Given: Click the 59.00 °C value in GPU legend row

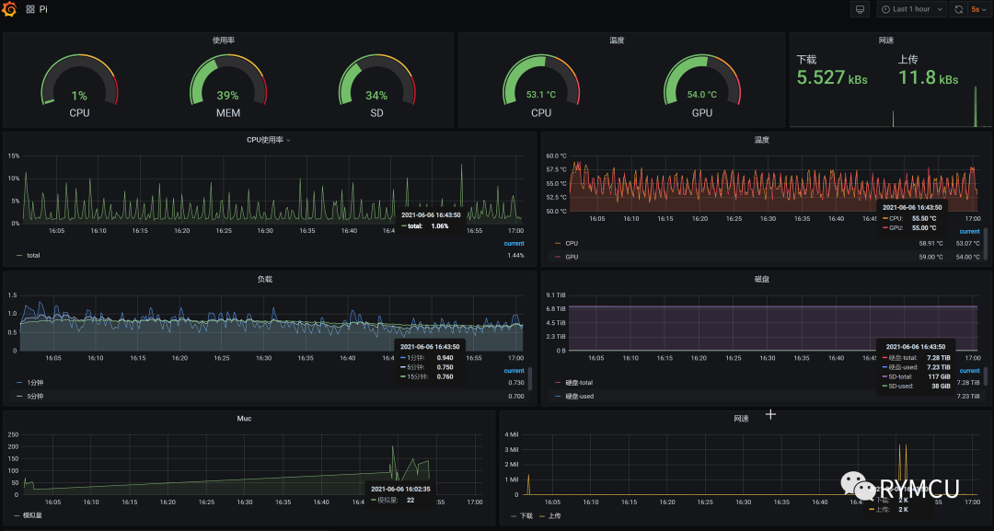Looking at the screenshot, I should [x=930, y=257].
